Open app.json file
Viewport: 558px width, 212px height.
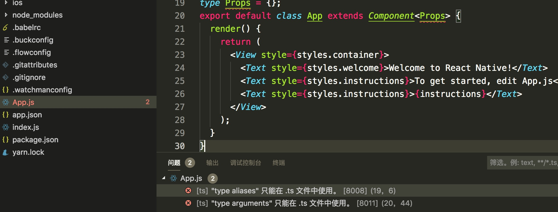click(27, 115)
